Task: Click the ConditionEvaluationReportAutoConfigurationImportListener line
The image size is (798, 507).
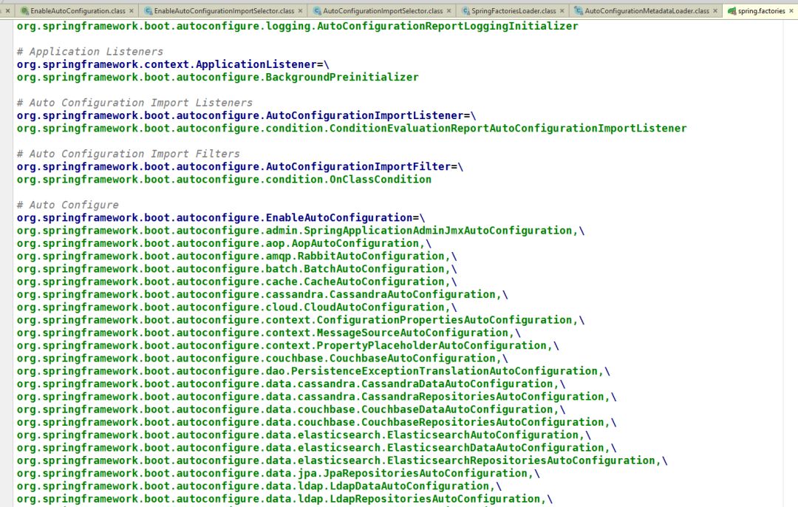Action: 352,128
